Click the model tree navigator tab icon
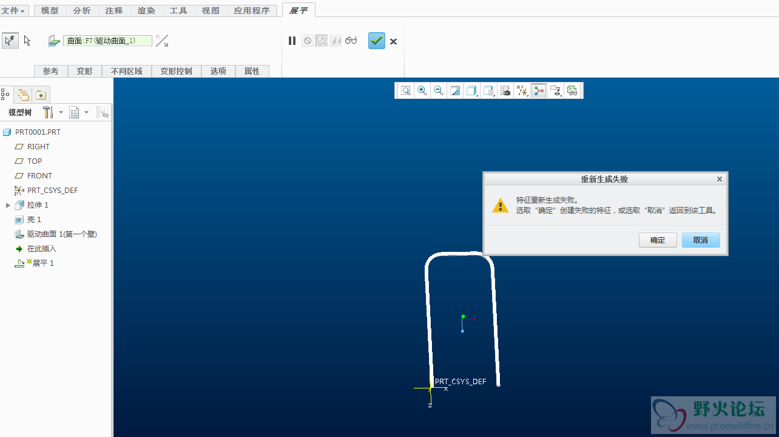Image resolution: width=779 pixels, height=437 pixels. coord(5,94)
